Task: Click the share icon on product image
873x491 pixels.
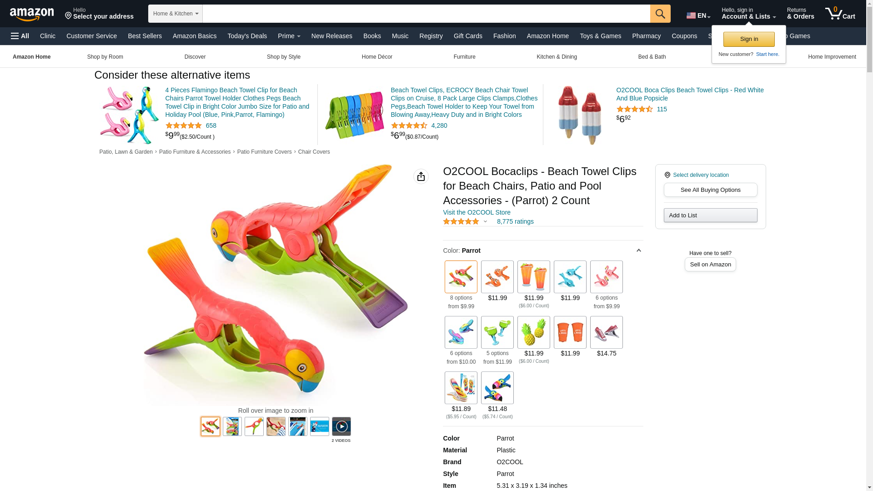Action: (421, 176)
